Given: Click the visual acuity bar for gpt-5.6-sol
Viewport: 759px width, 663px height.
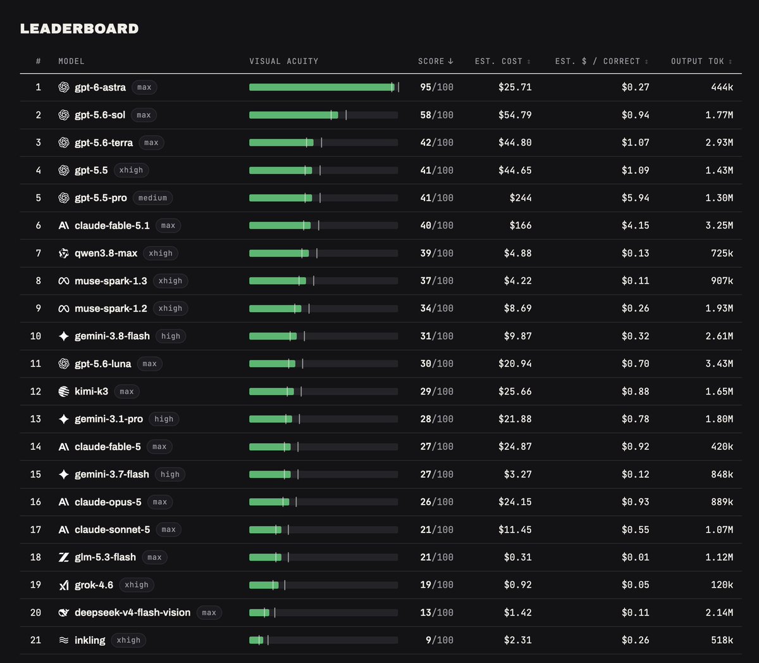Looking at the screenshot, I should click(x=324, y=115).
